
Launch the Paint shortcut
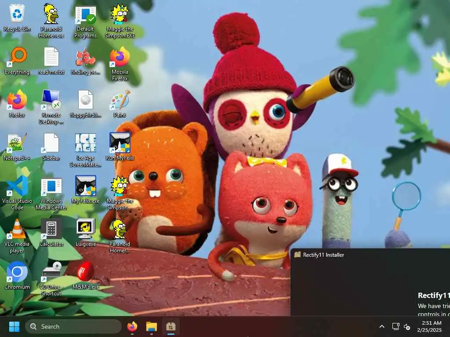(120, 104)
